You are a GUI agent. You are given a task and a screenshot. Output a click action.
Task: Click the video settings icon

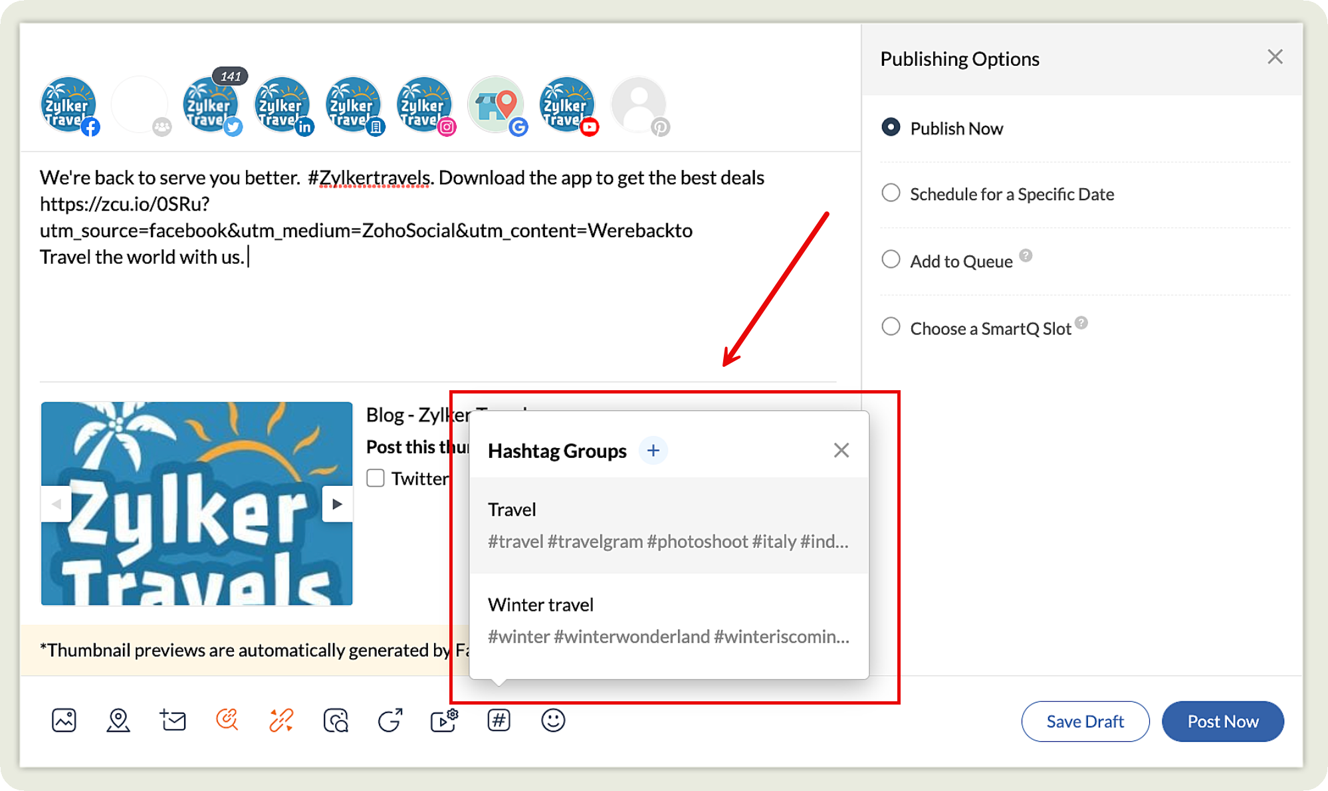(x=444, y=720)
